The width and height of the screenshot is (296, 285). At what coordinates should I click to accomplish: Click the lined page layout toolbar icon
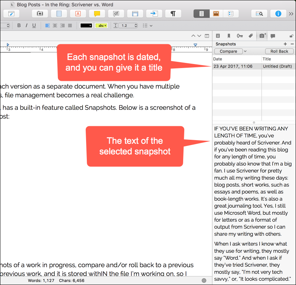[x=59, y=14]
